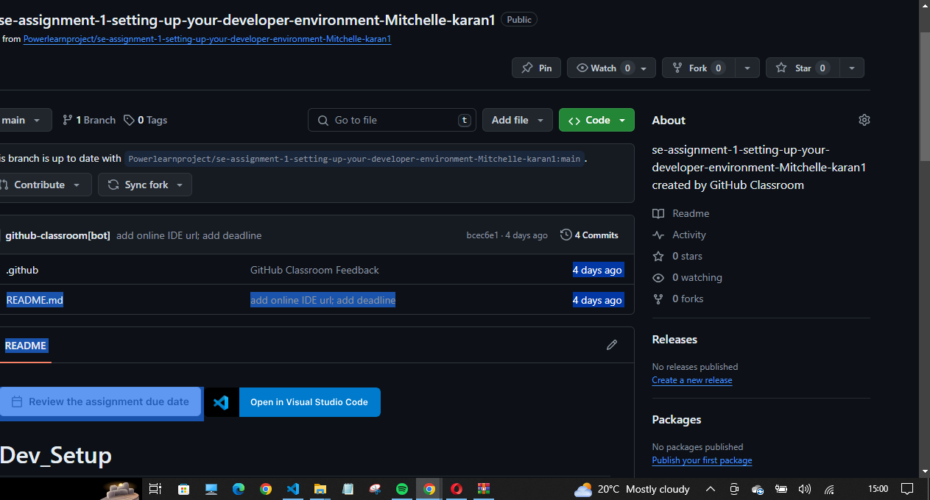The image size is (930, 500).
Task: Open the Sync fork dropdown
Action: click(x=145, y=185)
